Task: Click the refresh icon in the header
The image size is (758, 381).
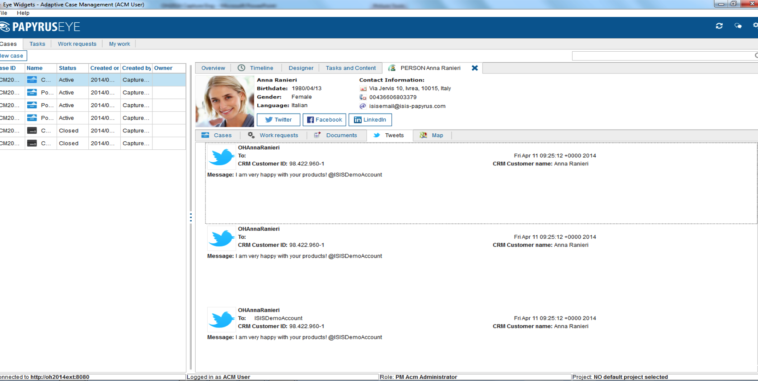Action: click(x=719, y=26)
